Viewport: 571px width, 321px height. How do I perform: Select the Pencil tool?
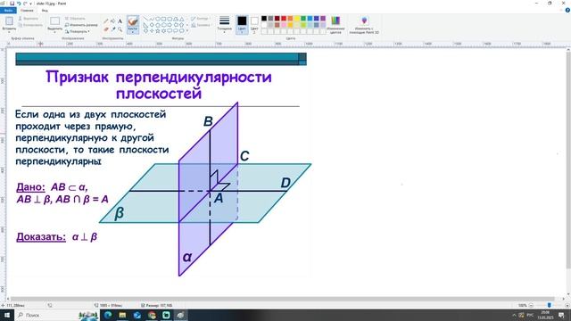[106, 21]
